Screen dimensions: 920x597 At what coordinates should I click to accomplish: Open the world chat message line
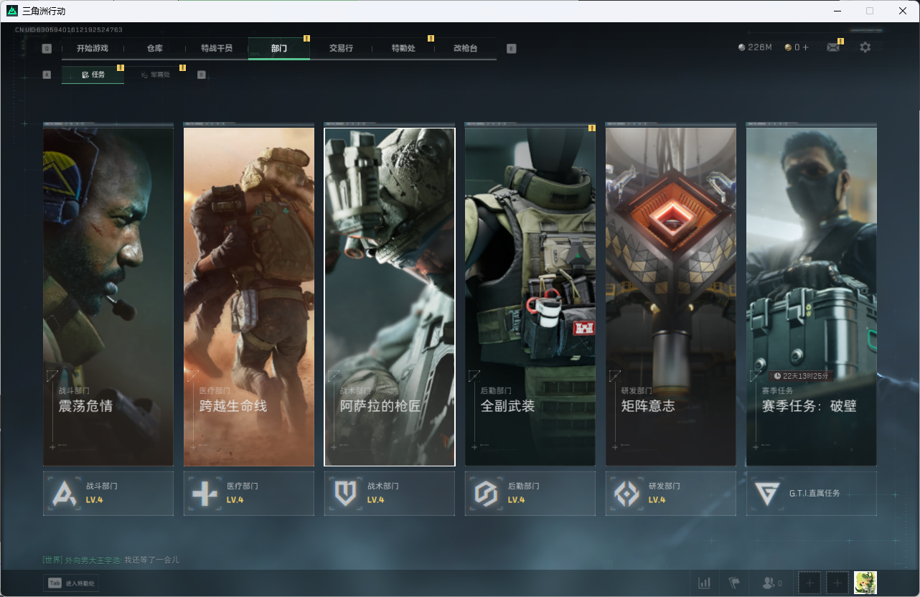[x=111, y=560]
